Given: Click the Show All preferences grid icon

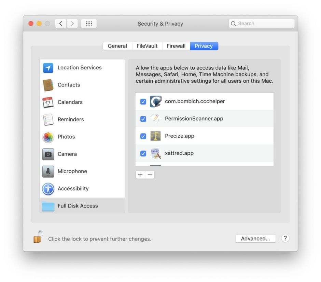Looking at the screenshot, I should coord(89,23).
